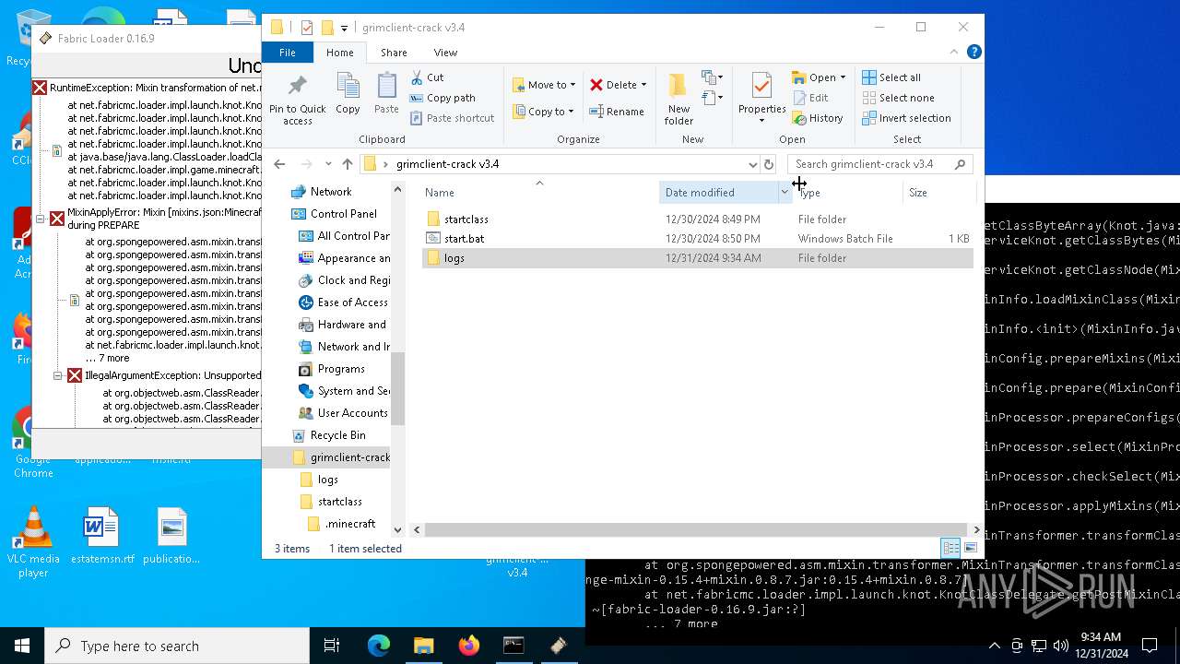This screenshot has width=1180, height=664.
Task: Select User Accounts in navigation pane
Action: click(x=352, y=413)
